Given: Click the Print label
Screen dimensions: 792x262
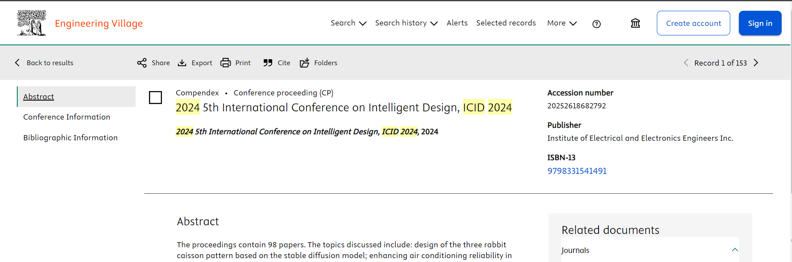Looking at the screenshot, I should (x=243, y=63).
